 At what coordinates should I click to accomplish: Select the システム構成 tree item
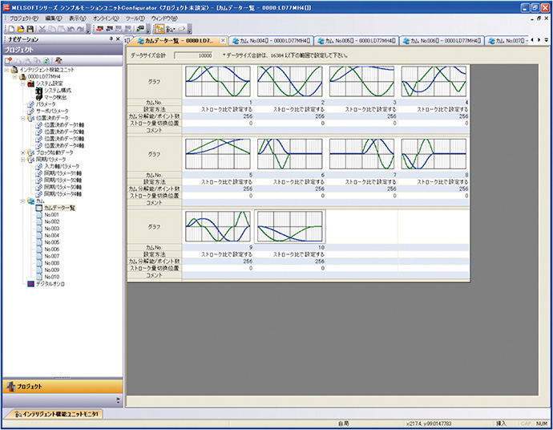57,90
